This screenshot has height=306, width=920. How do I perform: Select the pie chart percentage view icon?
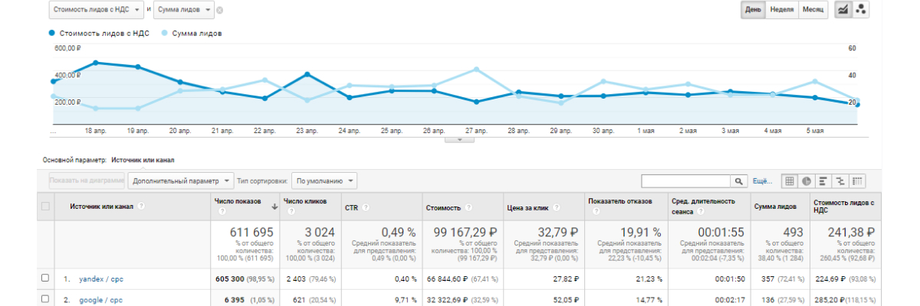(x=807, y=181)
